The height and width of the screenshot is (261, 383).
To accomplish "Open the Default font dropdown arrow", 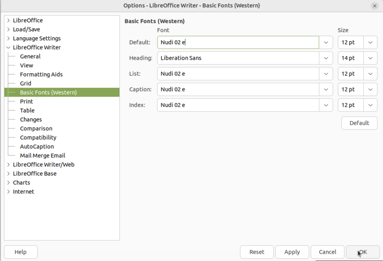I will 326,43.
